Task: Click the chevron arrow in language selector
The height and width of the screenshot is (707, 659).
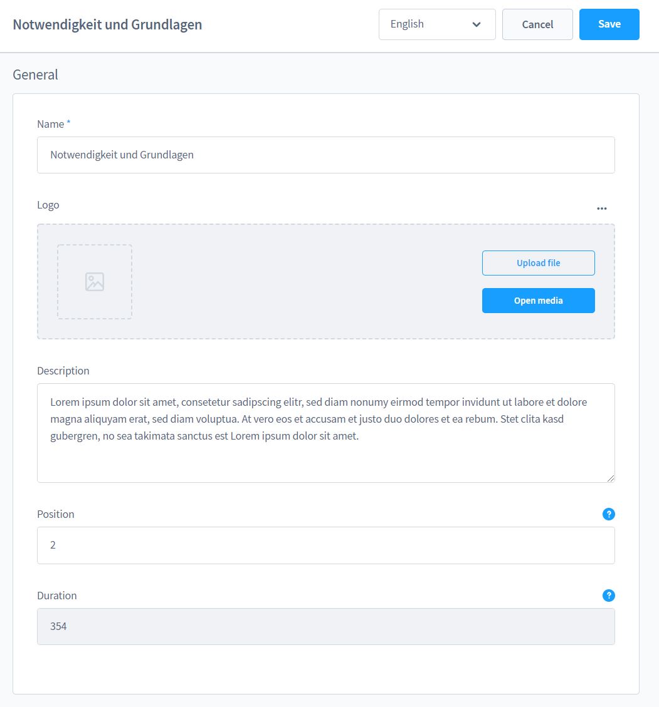Action: (477, 24)
